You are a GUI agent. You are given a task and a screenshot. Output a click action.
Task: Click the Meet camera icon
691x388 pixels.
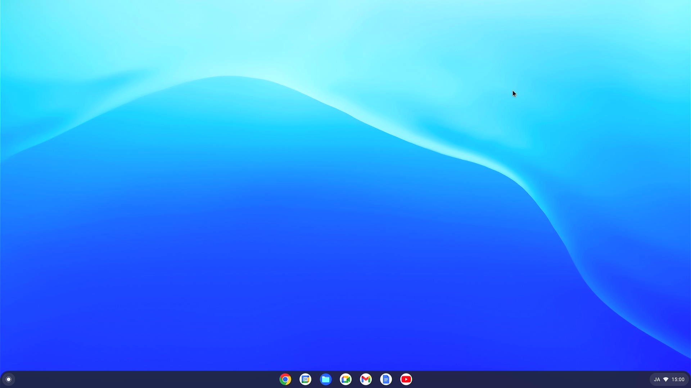click(x=345, y=379)
